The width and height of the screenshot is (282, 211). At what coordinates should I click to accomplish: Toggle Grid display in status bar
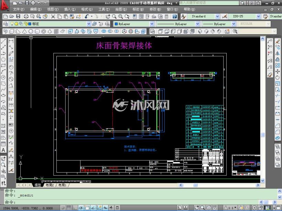69,208
